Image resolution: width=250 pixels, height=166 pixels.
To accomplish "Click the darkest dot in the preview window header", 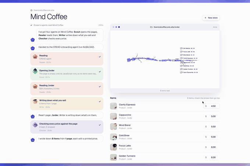I will coord(119,27).
